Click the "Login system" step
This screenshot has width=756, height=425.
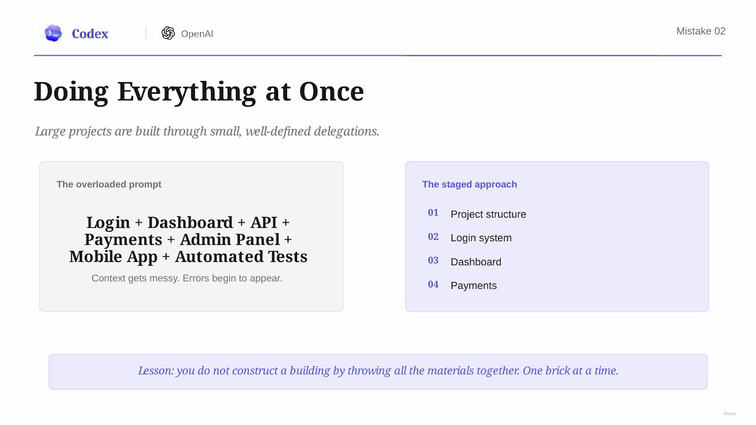[x=481, y=238]
